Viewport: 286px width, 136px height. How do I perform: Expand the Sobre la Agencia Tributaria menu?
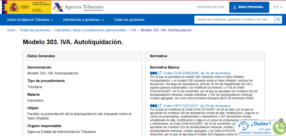30,20
